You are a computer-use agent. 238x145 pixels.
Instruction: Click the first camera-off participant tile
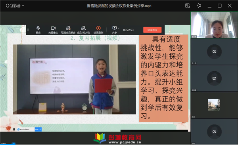(x=214, y=52)
